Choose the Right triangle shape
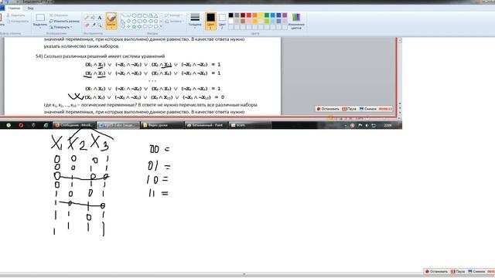This screenshot has width=495, height=278. 123,21
